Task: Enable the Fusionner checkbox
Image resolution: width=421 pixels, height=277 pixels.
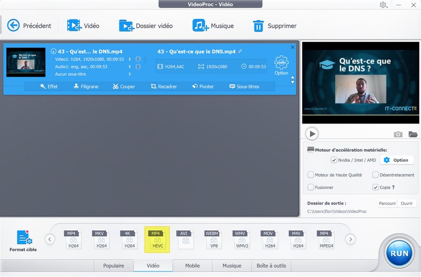Action: pyautogui.click(x=310, y=187)
